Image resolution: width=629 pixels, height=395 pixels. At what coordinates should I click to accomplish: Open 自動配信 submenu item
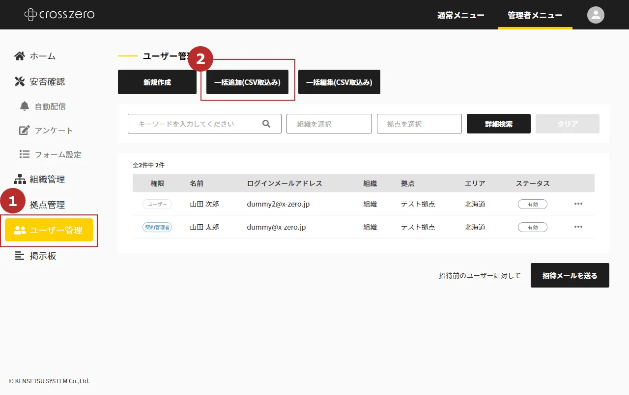(49, 106)
